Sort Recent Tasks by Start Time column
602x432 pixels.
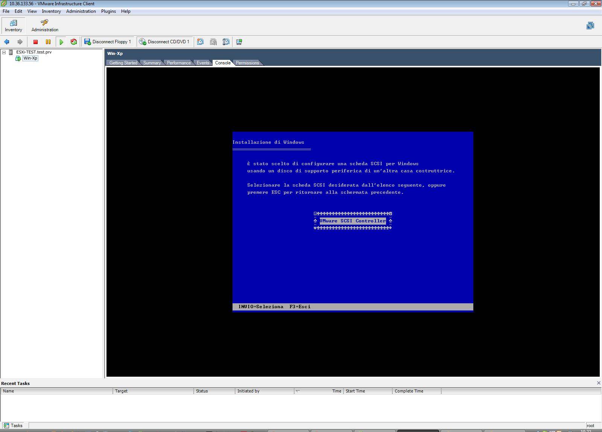coord(368,391)
